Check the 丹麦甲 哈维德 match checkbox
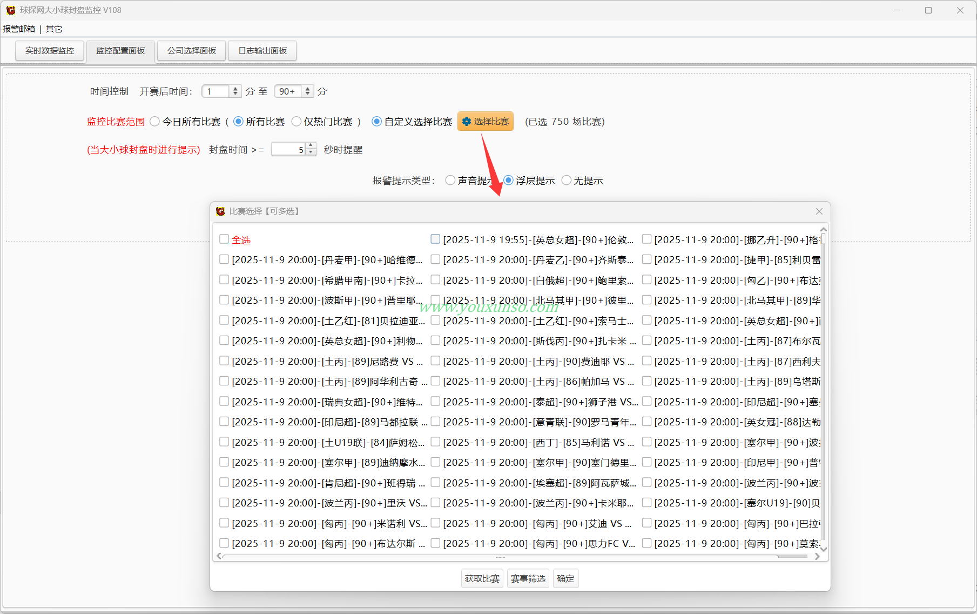Image resolution: width=977 pixels, height=614 pixels. (x=224, y=259)
